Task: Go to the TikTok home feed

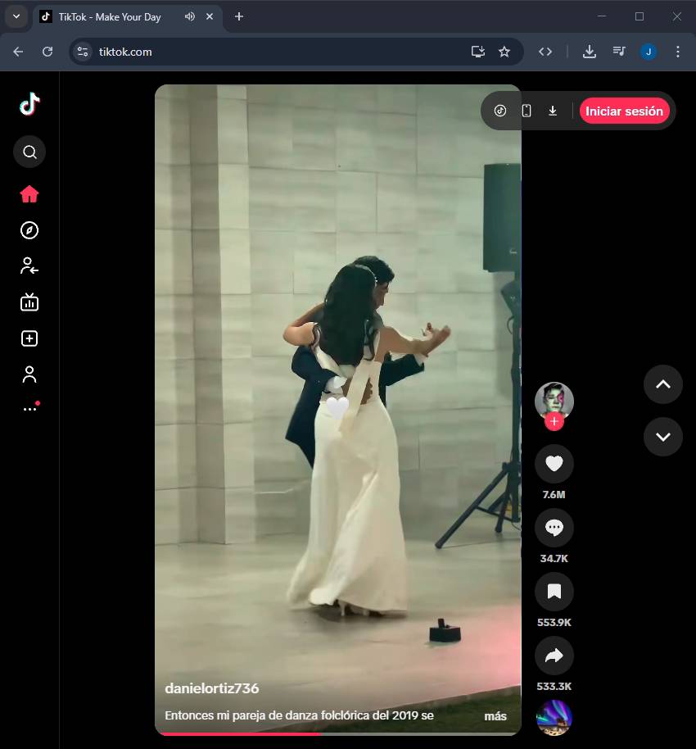Action: tap(29, 194)
